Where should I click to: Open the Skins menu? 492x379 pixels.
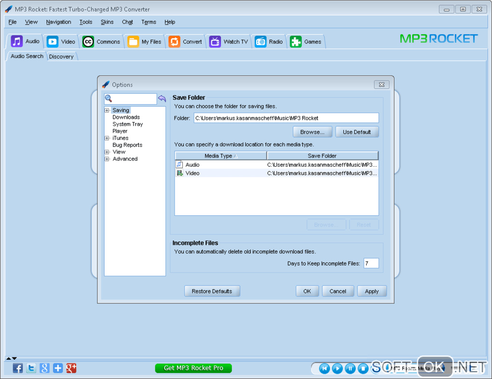pyautogui.click(x=107, y=22)
